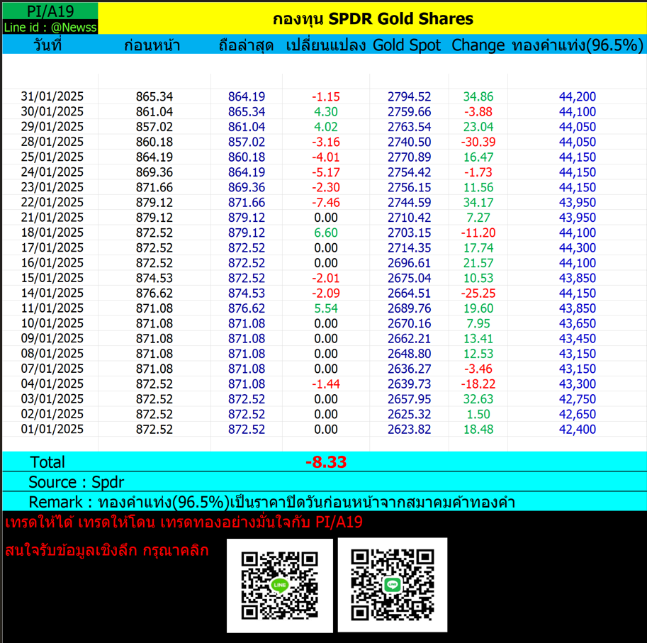Click the date 07/01/2025
Image resolution: width=647 pixels, height=643 pixels.
(x=52, y=369)
